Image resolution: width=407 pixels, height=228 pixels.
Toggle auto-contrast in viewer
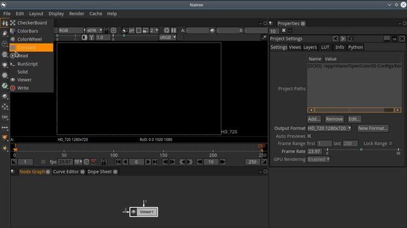(85, 37)
